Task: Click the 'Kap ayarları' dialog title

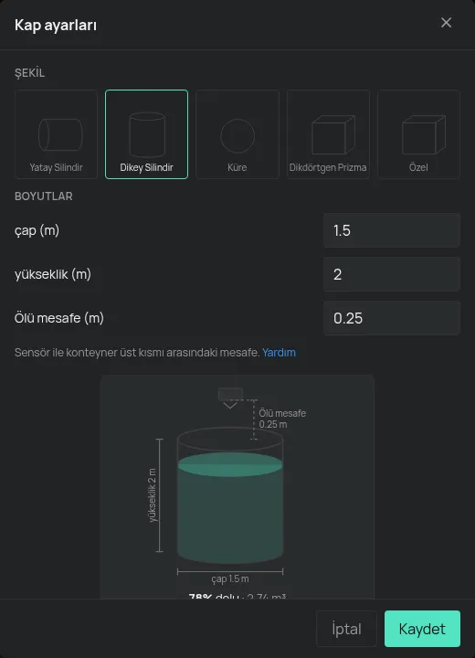Action: [x=56, y=26]
